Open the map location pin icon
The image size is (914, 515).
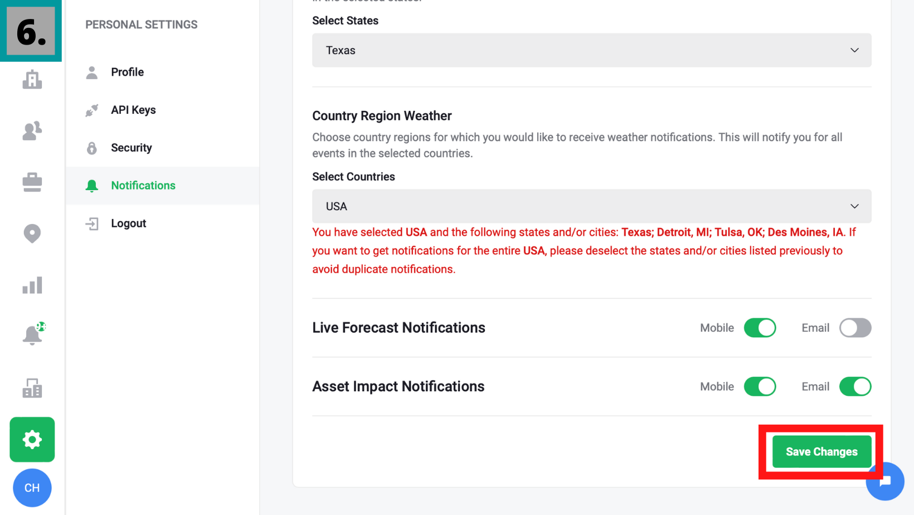click(32, 234)
